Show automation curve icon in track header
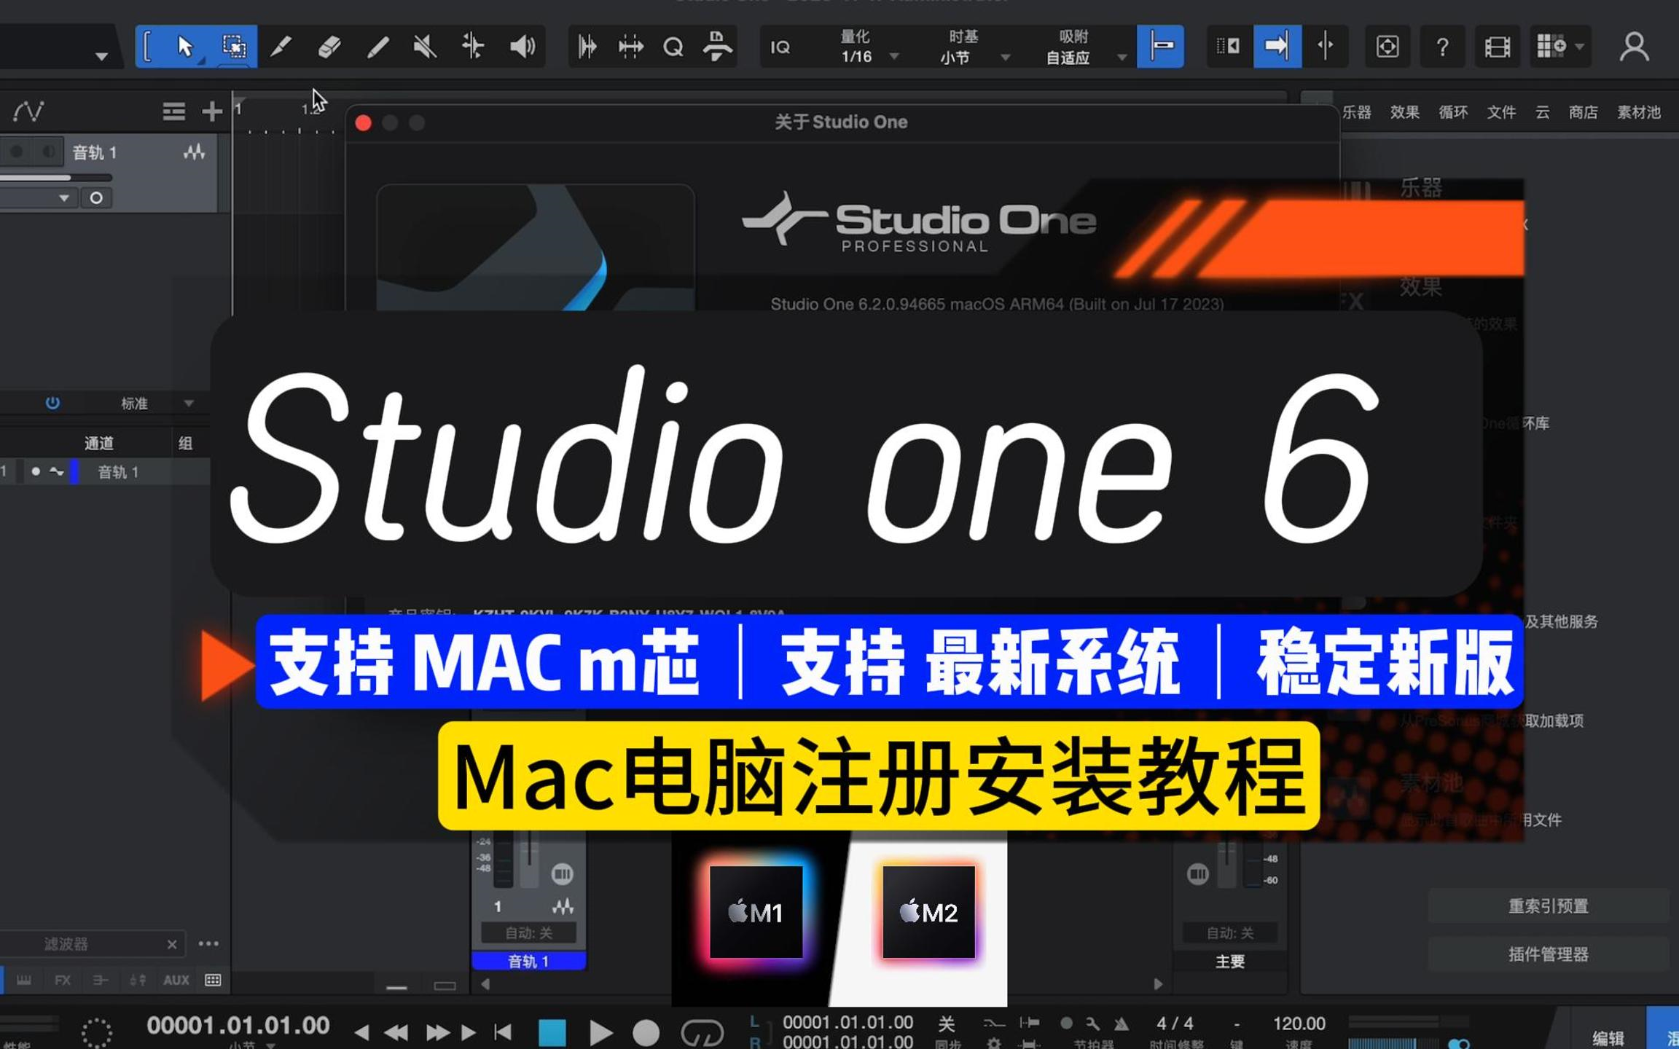The image size is (1679, 1049). coord(29,111)
